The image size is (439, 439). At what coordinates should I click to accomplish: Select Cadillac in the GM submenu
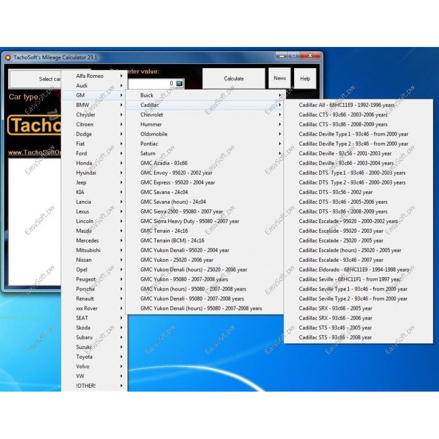pyautogui.click(x=205, y=105)
